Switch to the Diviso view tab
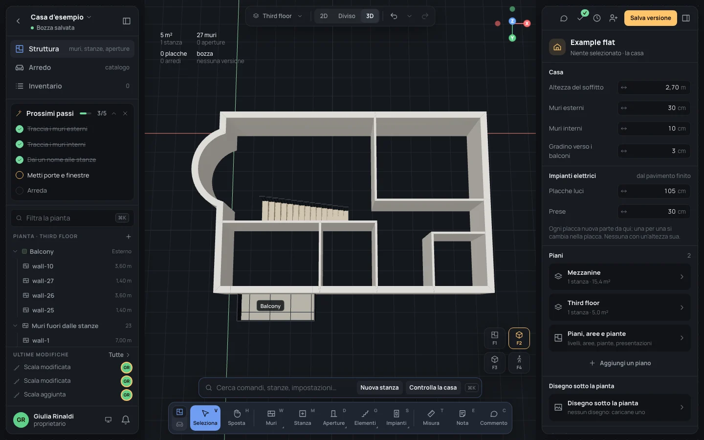The image size is (704, 440). (x=347, y=16)
